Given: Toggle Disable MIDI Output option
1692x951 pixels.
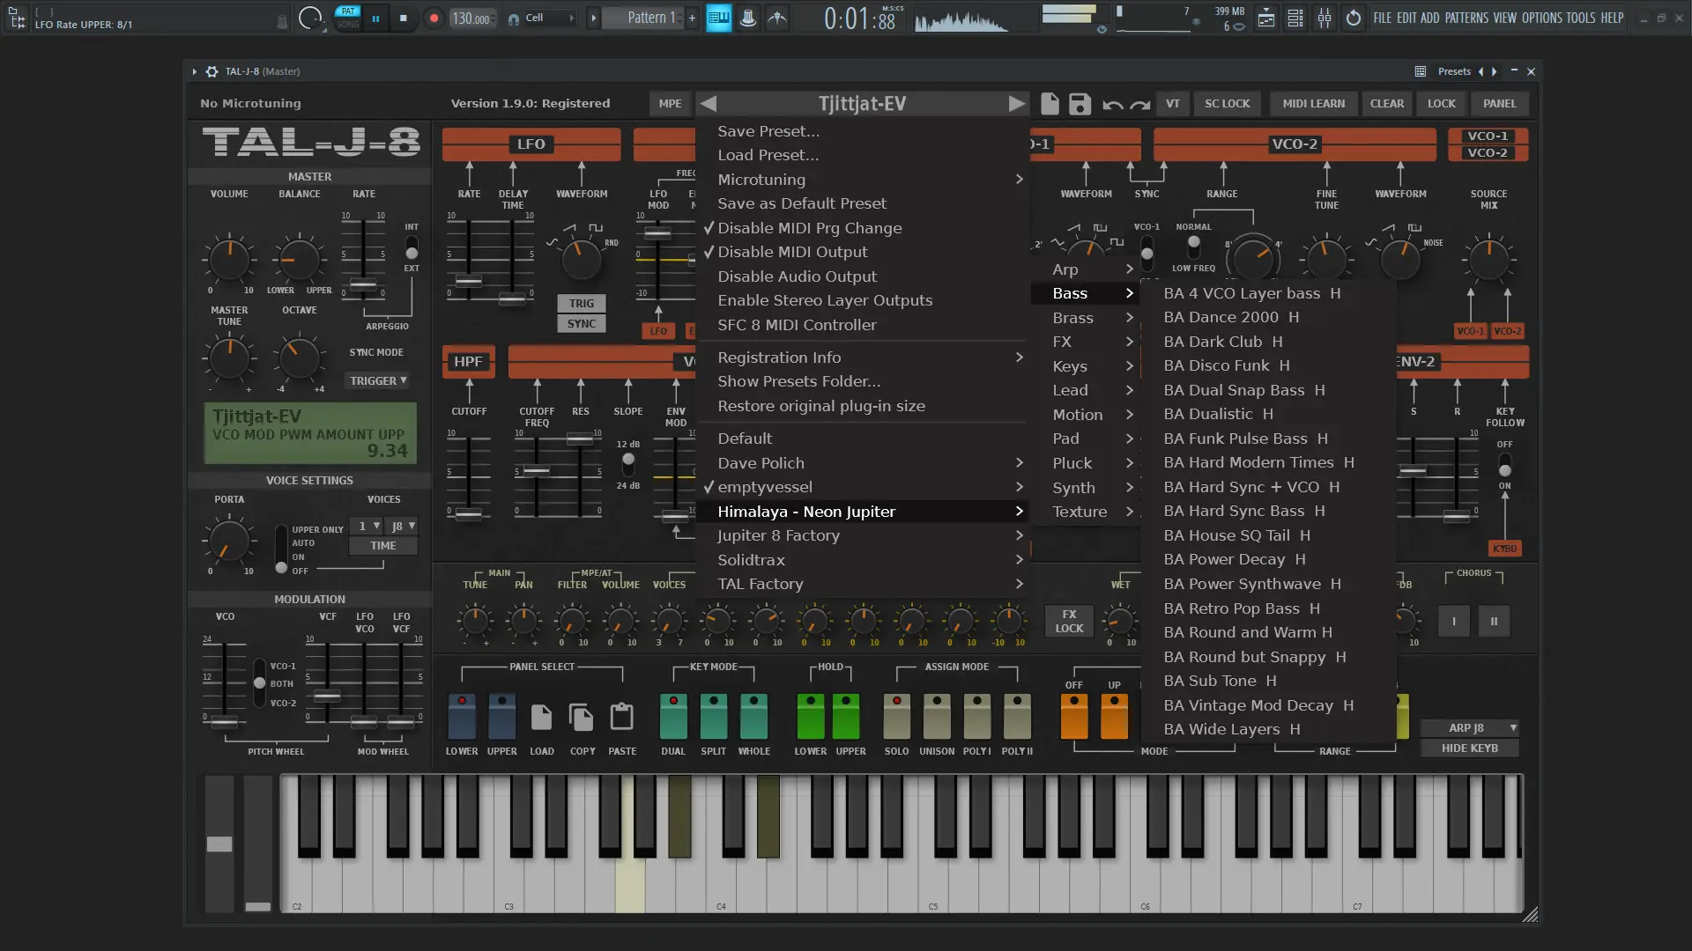Looking at the screenshot, I should click(792, 252).
